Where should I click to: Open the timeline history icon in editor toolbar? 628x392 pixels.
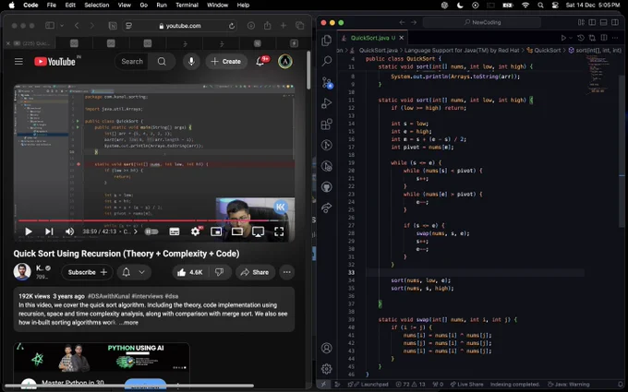click(x=581, y=38)
